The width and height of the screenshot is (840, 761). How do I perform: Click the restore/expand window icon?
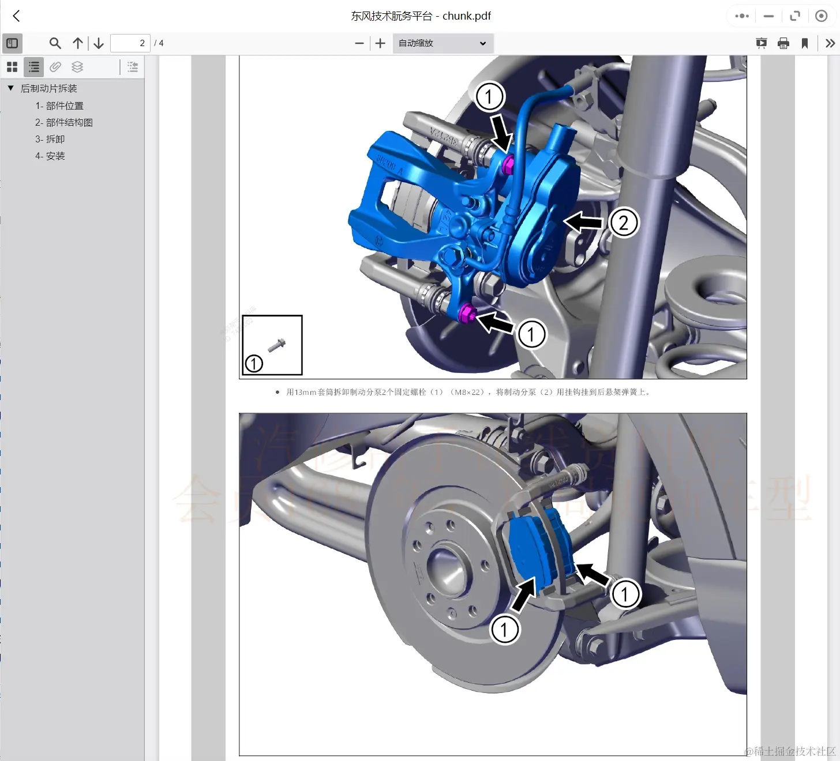(795, 16)
